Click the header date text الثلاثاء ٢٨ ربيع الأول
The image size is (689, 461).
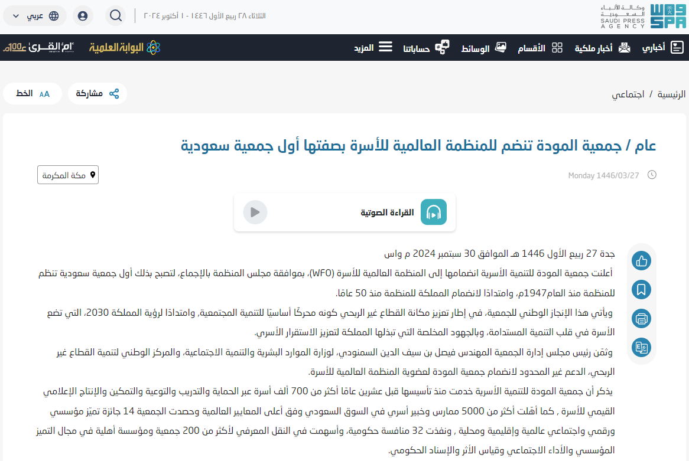click(x=205, y=16)
